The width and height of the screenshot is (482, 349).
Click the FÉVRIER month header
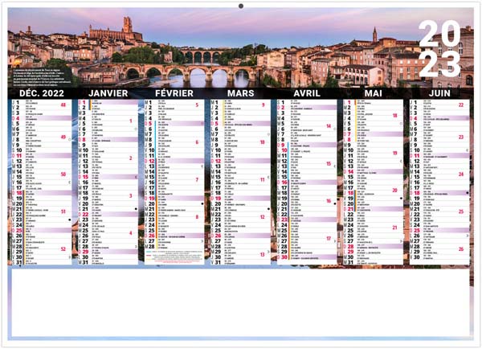point(174,93)
